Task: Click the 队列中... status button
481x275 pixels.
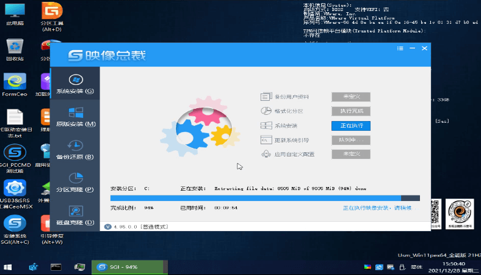Action: point(351,140)
